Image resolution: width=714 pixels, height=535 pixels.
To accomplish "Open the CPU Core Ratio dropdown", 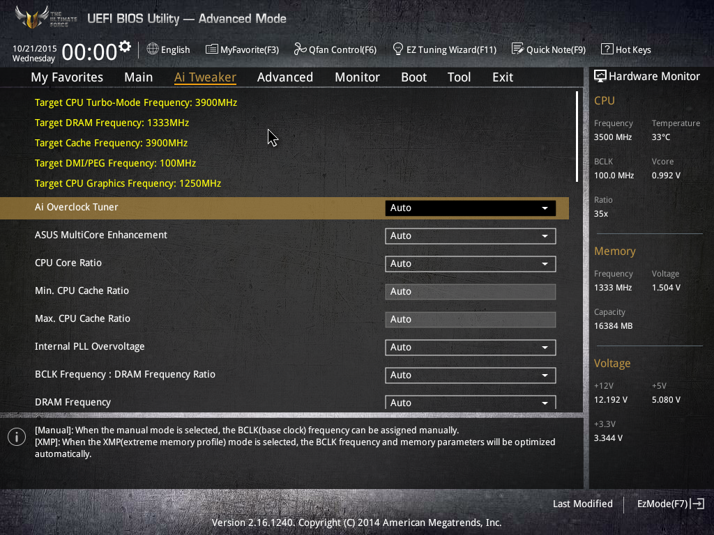I will coord(471,264).
